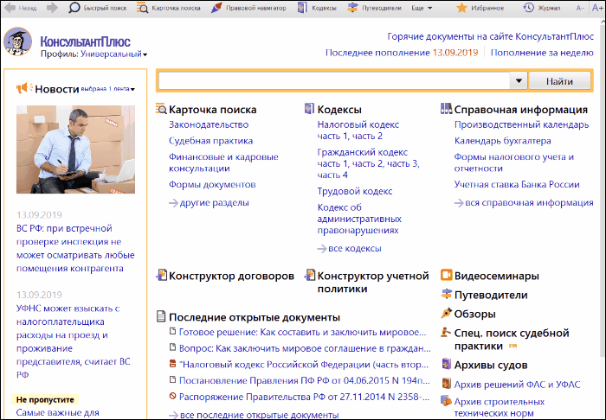Click the Конструктор учетной политики icon

coord(310,276)
